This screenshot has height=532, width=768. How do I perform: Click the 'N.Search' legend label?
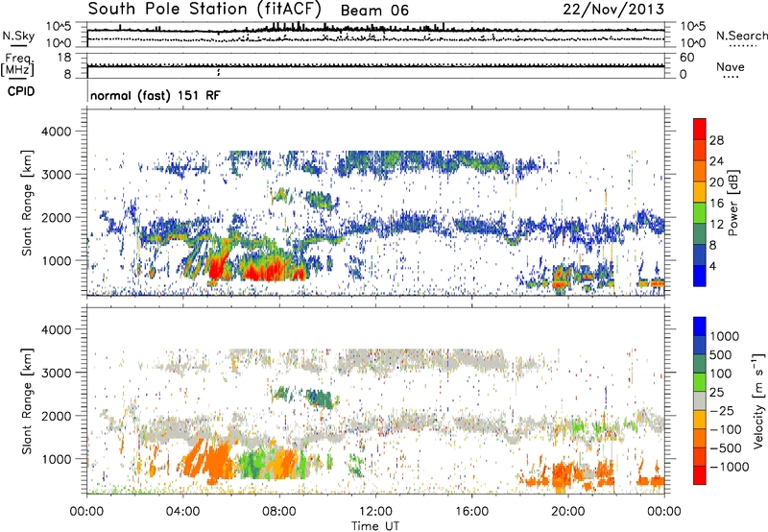(742, 36)
